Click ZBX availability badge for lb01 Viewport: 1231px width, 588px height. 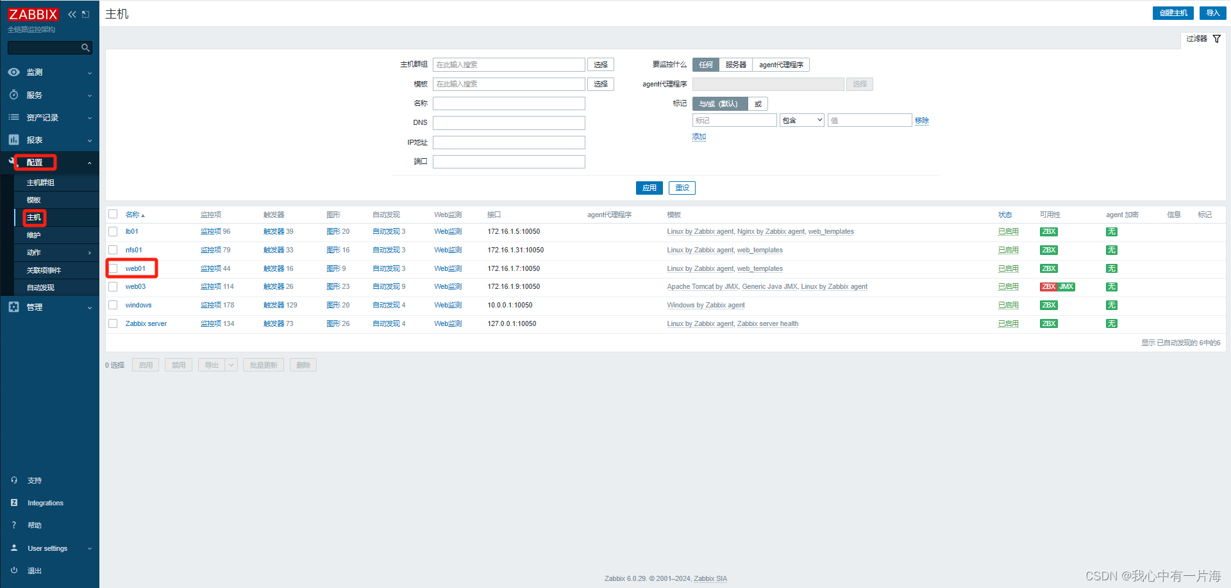pos(1049,232)
